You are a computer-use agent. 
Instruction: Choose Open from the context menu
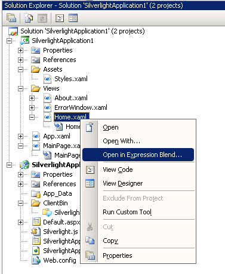coord(138,127)
